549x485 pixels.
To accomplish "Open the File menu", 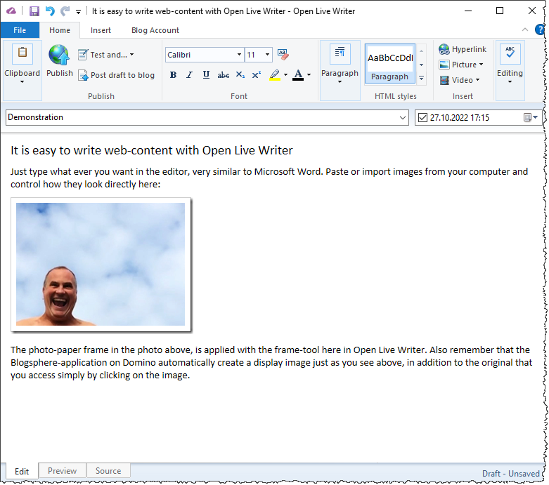I will click(20, 30).
